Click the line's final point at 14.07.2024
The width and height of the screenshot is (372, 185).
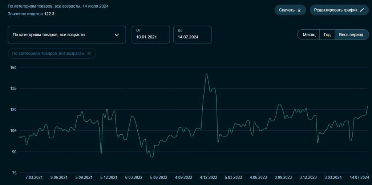click(367, 106)
